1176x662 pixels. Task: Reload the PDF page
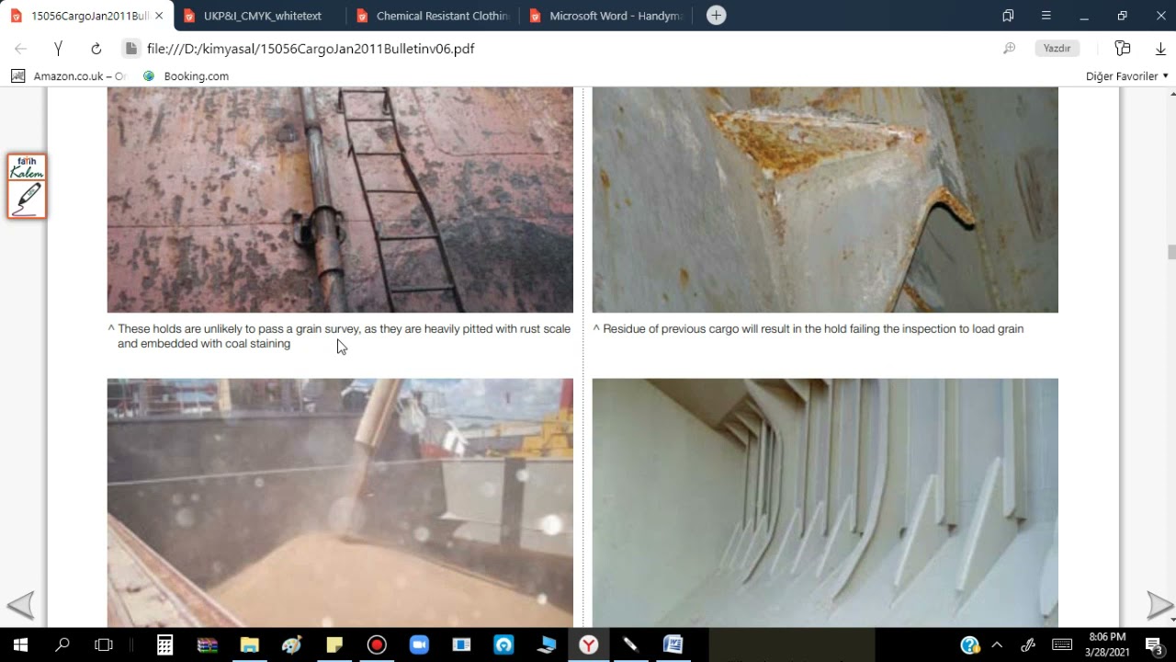click(x=96, y=49)
